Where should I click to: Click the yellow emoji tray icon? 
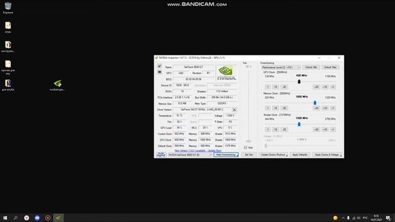coord(335,218)
